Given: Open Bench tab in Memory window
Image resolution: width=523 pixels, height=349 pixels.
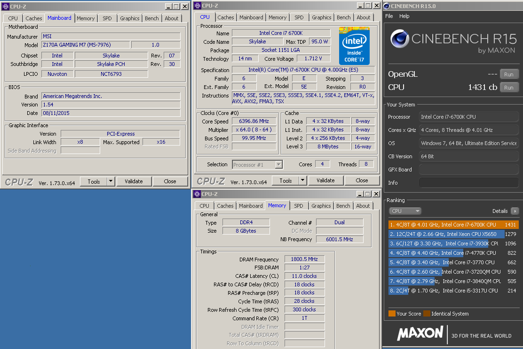Looking at the screenshot, I should pyautogui.click(x=343, y=206).
